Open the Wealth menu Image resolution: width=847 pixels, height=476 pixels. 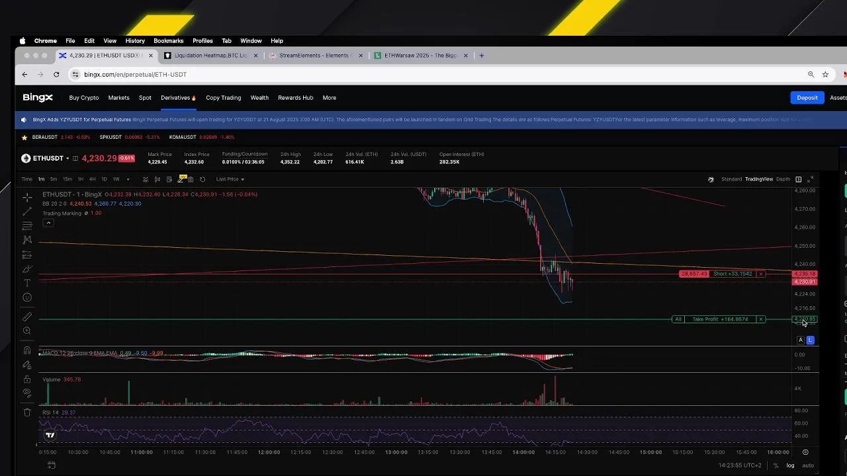pos(259,98)
